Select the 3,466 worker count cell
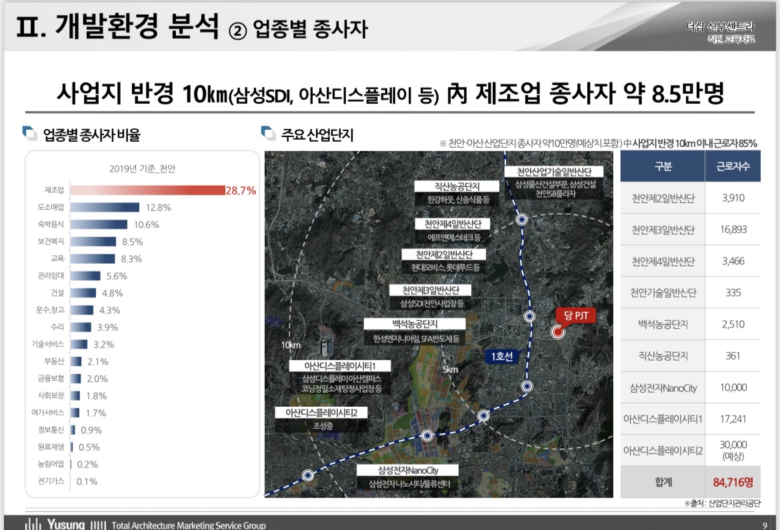Image resolution: width=780 pixels, height=530 pixels. [x=733, y=261]
